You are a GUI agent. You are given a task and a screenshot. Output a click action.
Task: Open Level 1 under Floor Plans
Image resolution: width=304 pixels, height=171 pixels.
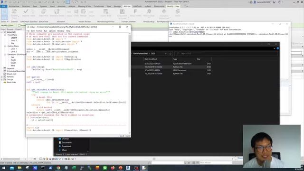14,38
